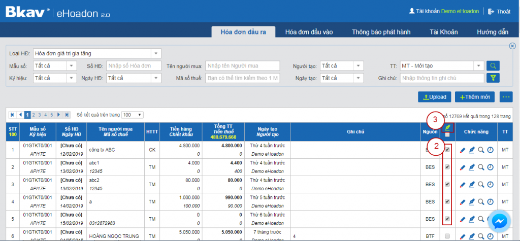Uncheck the checkbox for row 1

(447, 150)
